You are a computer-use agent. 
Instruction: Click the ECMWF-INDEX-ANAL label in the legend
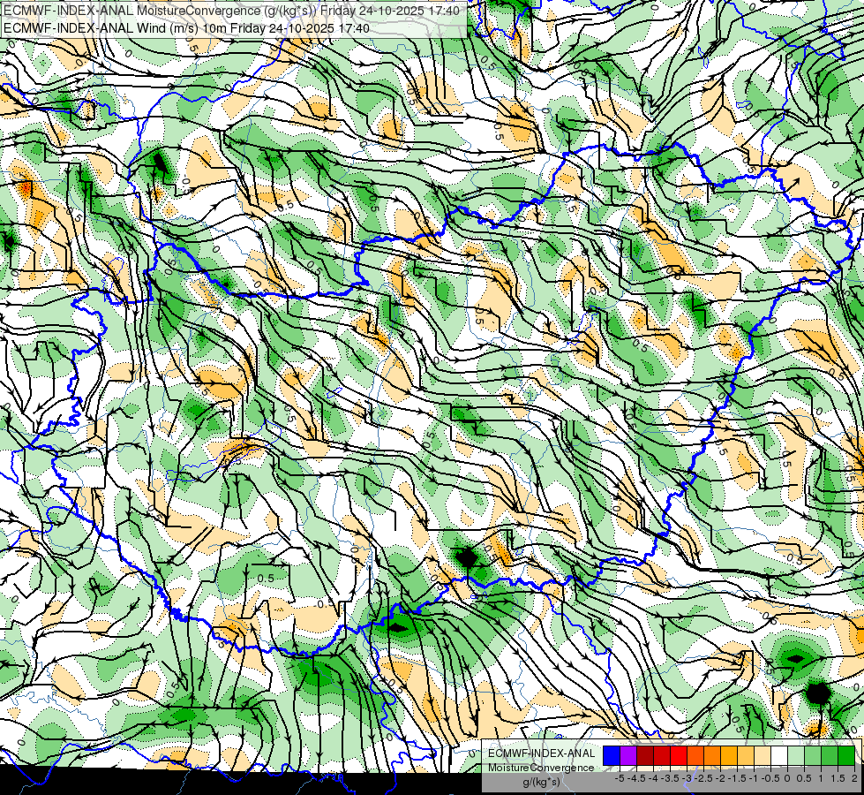(541, 753)
